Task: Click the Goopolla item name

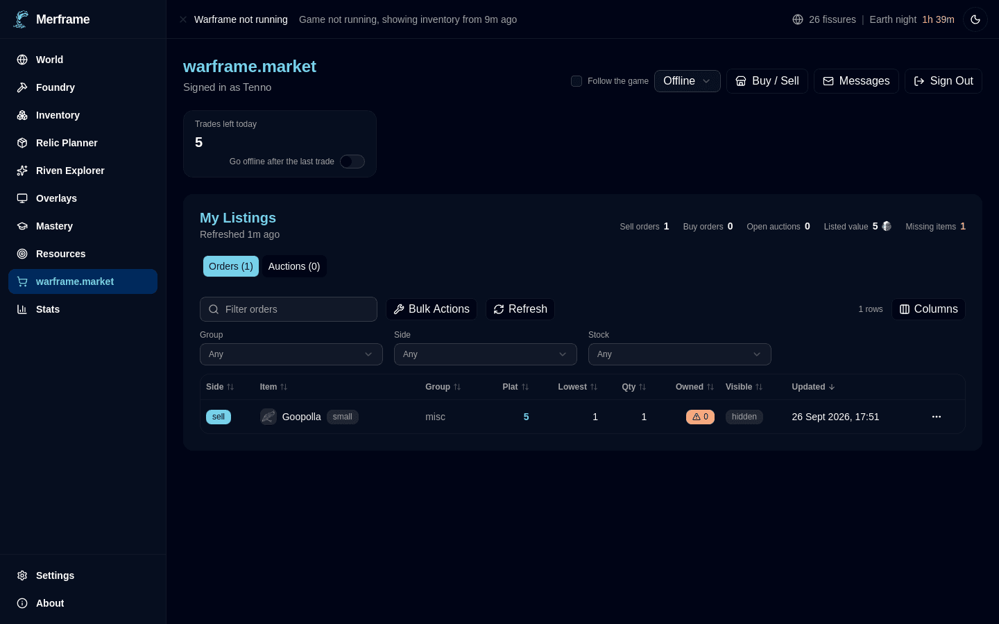Action: [302, 417]
